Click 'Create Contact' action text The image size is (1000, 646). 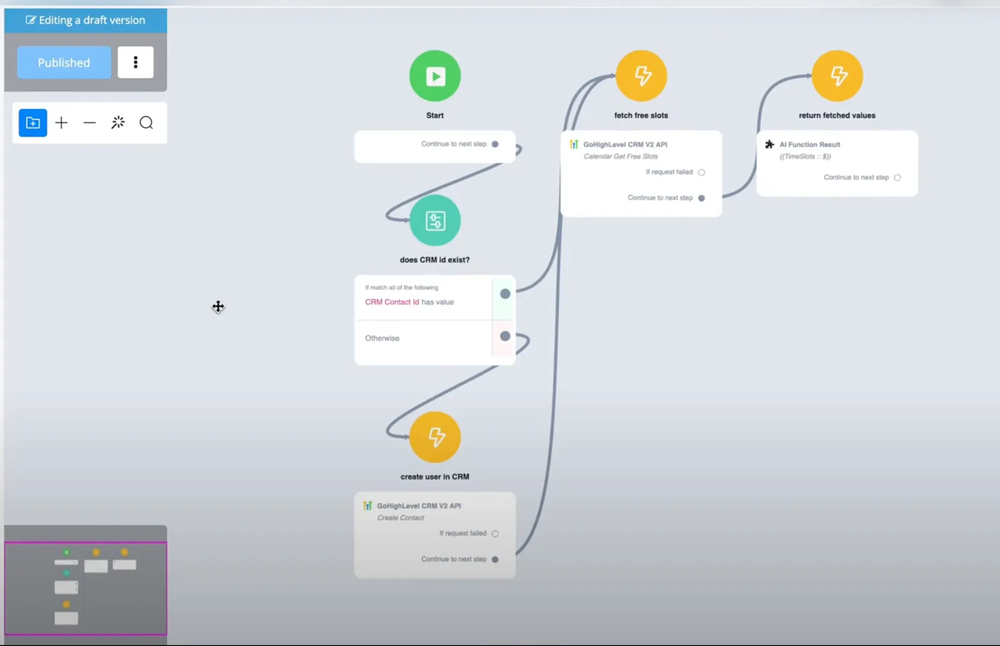pyautogui.click(x=401, y=518)
